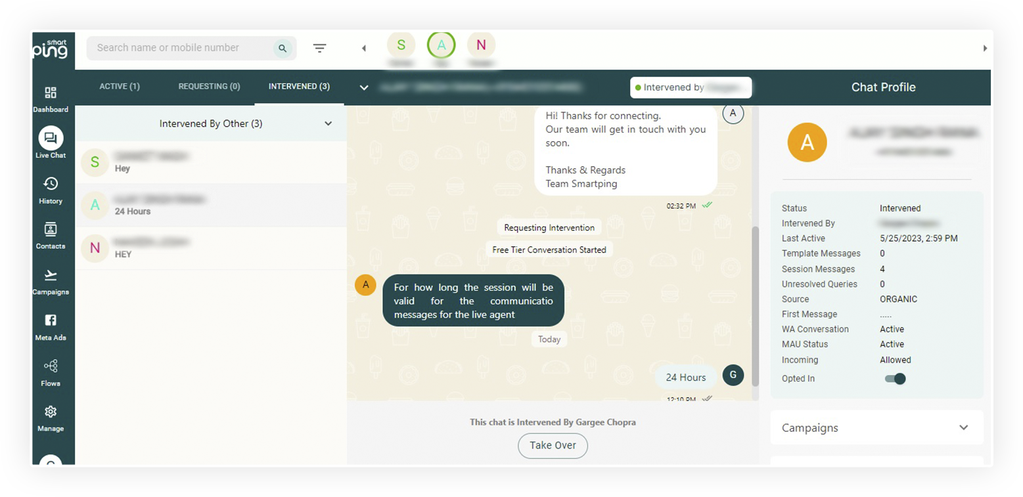Open the Contacts section
This screenshot has width=1023, height=497.
tap(51, 236)
